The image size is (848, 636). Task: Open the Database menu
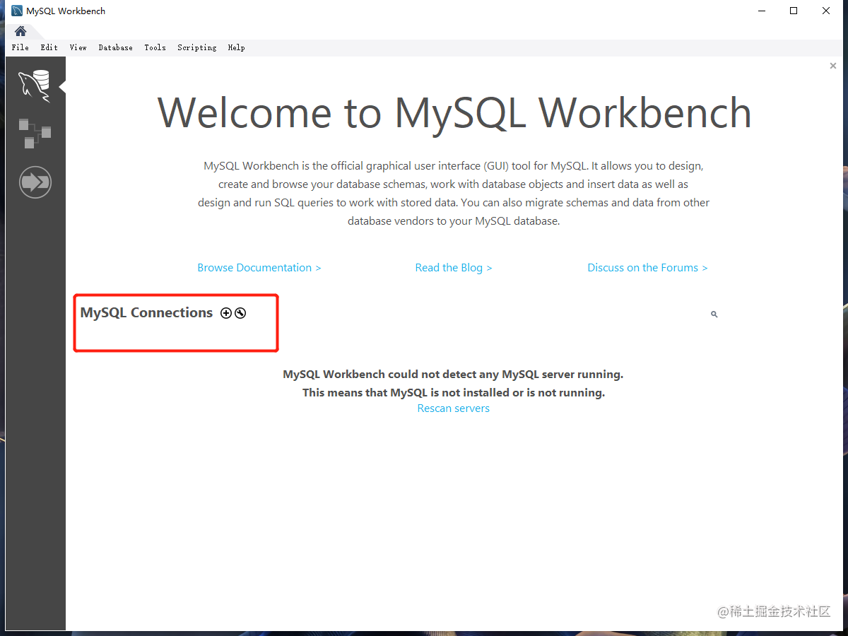116,47
